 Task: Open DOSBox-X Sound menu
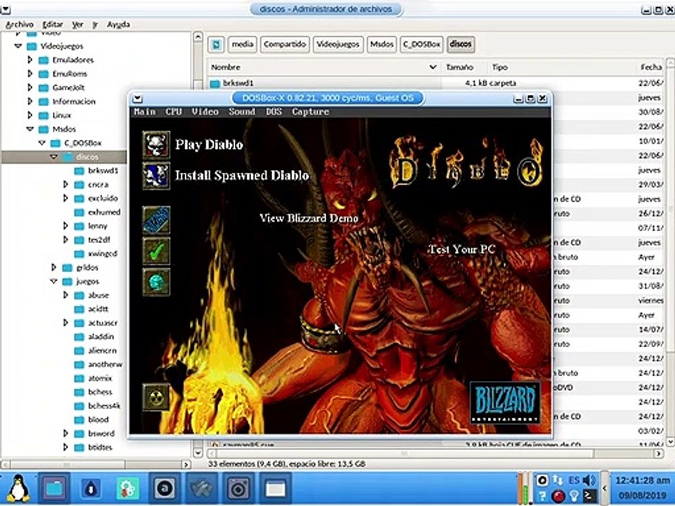click(x=242, y=112)
